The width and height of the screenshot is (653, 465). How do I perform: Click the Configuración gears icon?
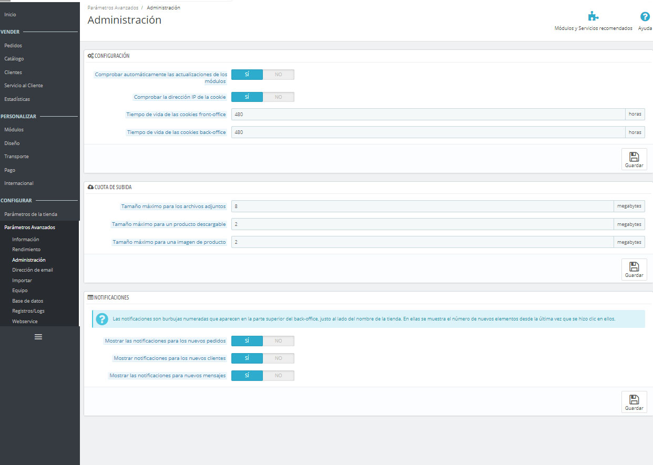(x=90, y=56)
